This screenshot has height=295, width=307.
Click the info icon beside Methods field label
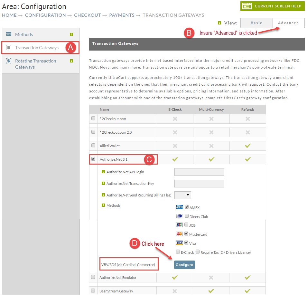(x=103, y=205)
